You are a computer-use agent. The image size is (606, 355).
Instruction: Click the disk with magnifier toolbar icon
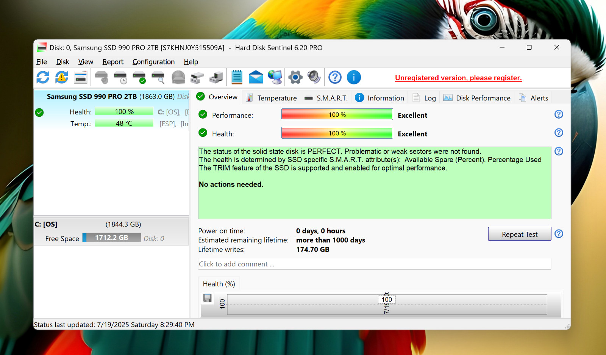pos(158,77)
